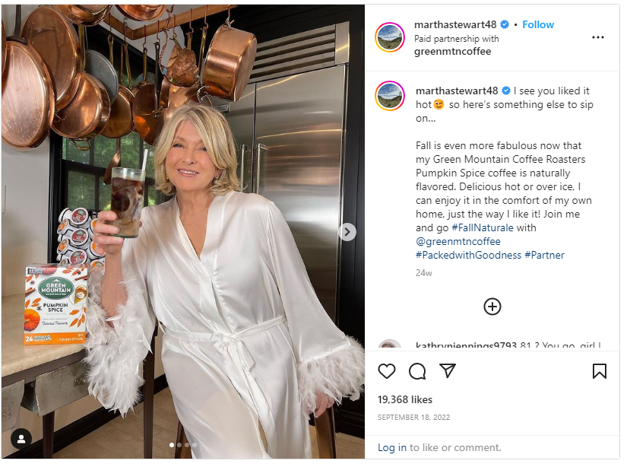630x464 pixels.
Task: Like the post with the heart icon
Action: point(387,370)
